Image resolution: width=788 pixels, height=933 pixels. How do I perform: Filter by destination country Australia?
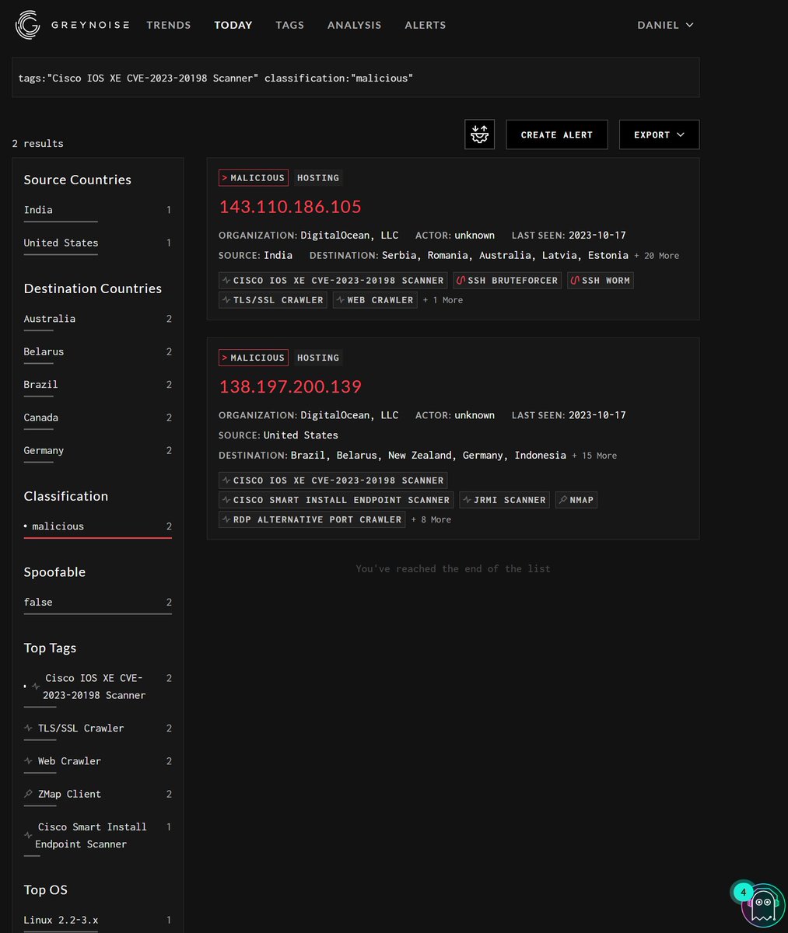(x=98, y=320)
